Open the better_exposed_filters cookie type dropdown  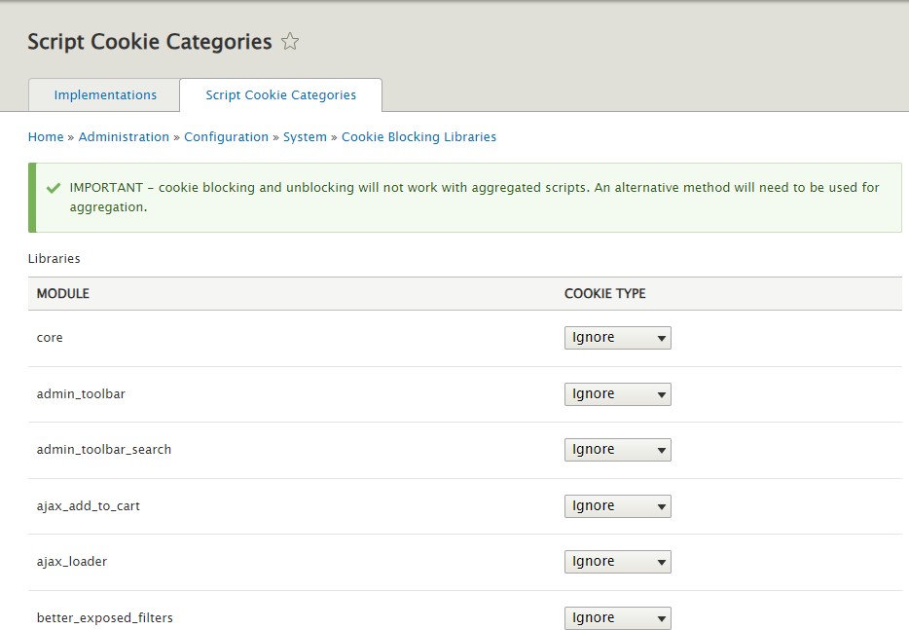(616, 617)
